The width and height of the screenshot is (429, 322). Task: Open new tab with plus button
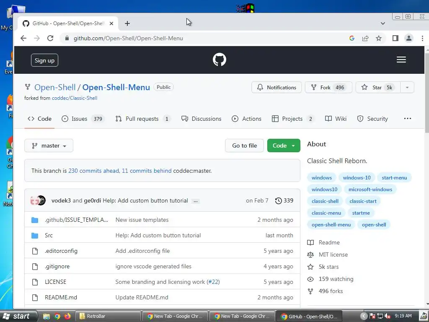coord(127,23)
